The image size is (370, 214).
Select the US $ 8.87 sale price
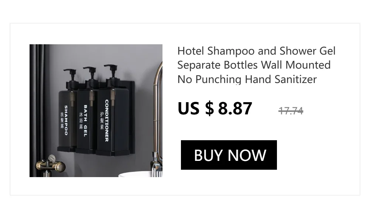tap(215, 108)
